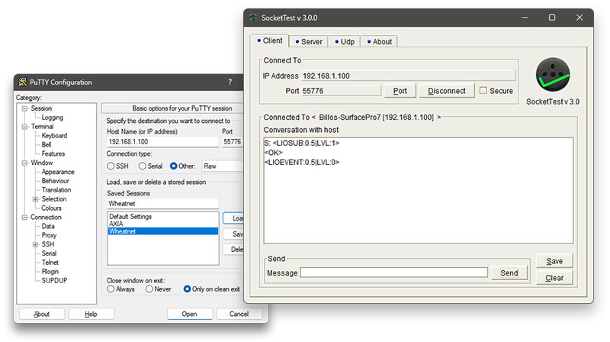
Task: Enable the Secure checkbox
Action: pos(483,90)
